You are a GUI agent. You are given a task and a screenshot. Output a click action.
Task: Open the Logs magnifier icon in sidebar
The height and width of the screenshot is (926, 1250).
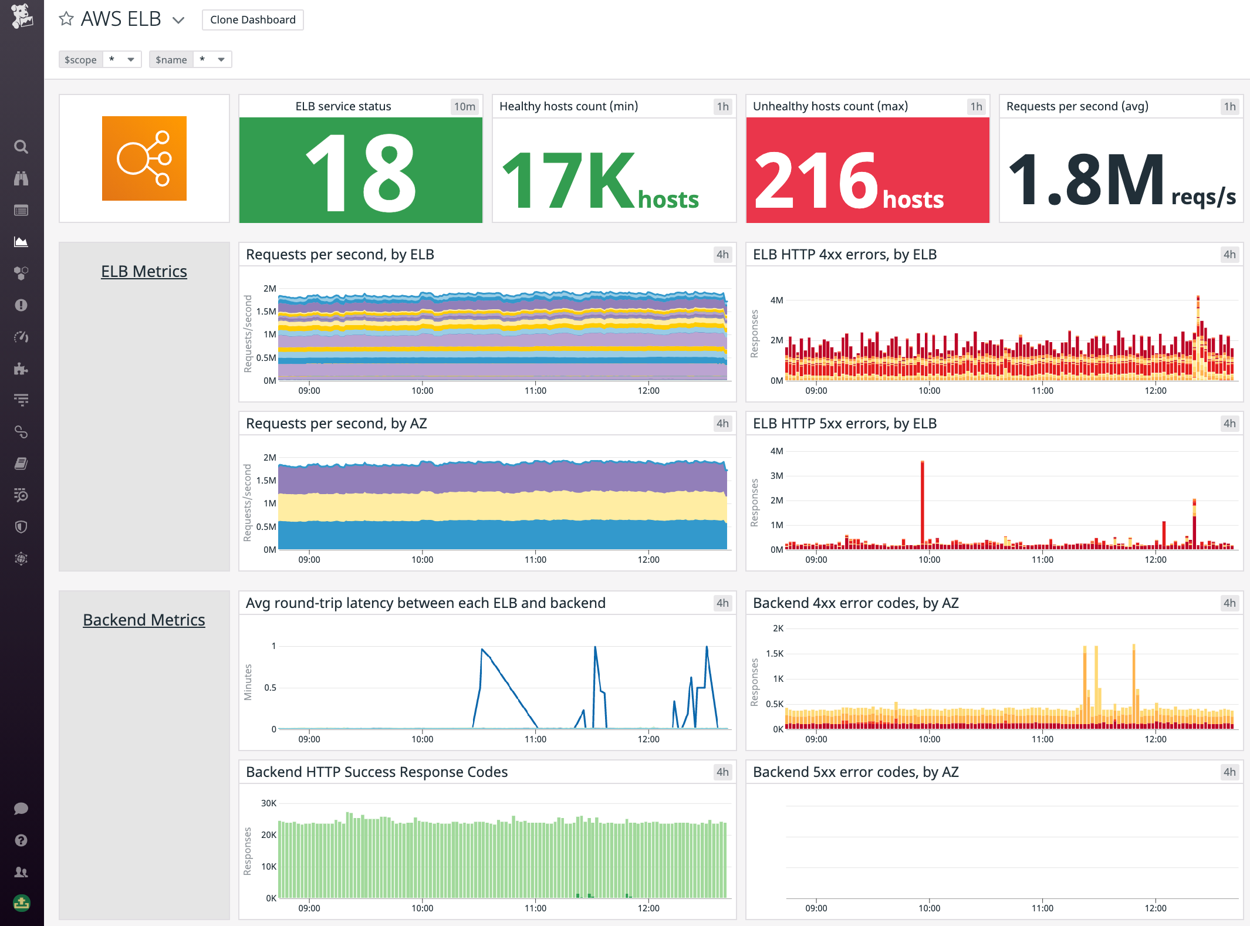pyautogui.click(x=22, y=495)
